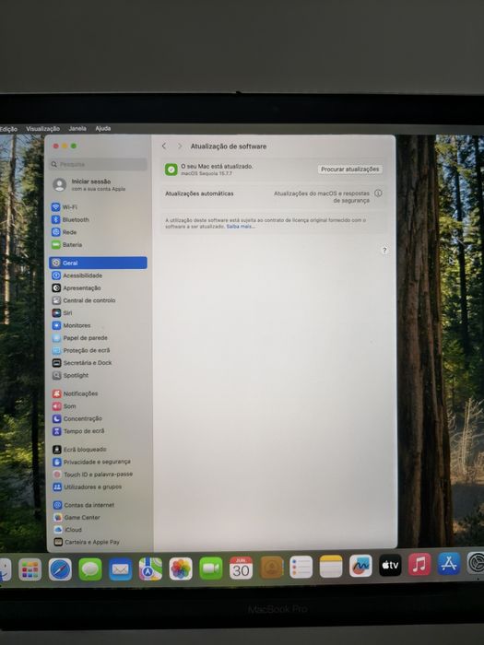The height and width of the screenshot is (645, 484).
Task: Select Rede in the sidebar
Action: click(98, 232)
